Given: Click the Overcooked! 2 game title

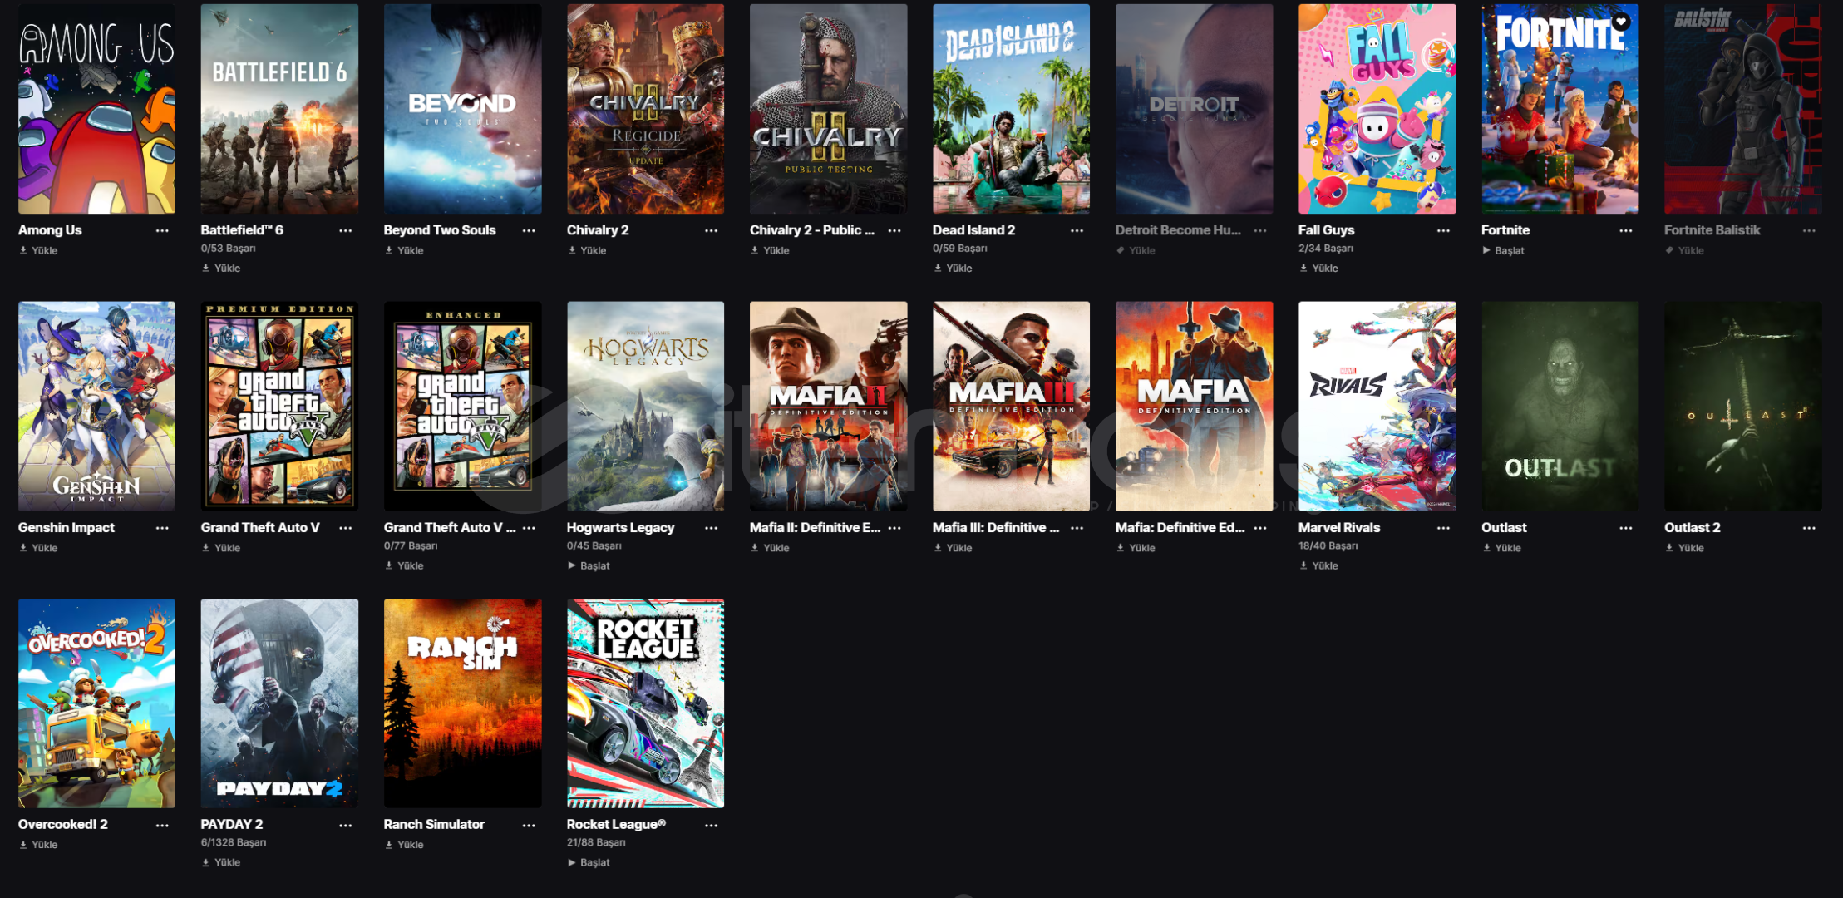Looking at the screenshot, I should (x=63, y=824).
